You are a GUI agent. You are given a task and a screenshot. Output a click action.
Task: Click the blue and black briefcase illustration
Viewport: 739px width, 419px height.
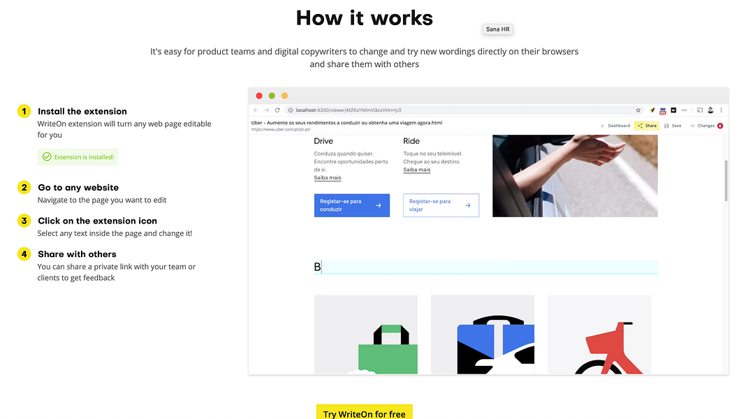pos(483,335)
